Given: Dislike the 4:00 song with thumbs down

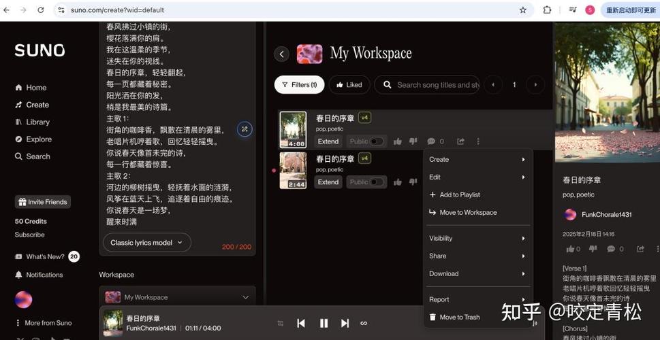Looking at the screenshot, I should point(413,141).
